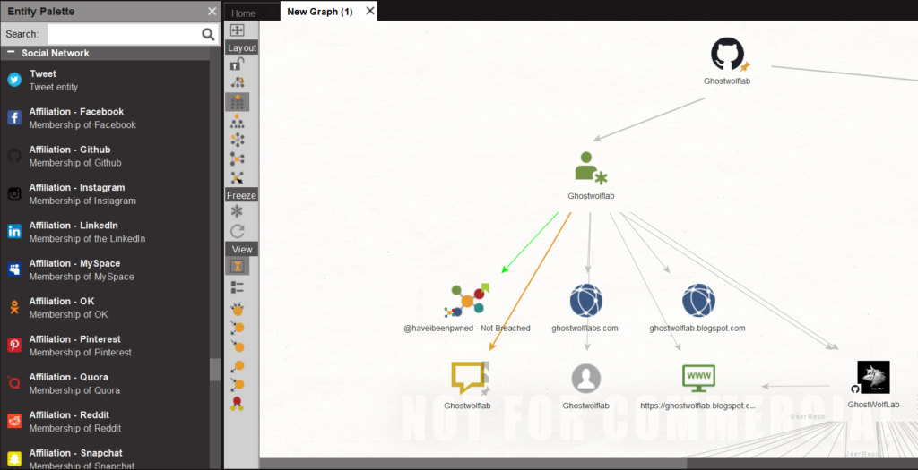Viewport: 918px width, 470px height.
Task: Click the Entity Palette search field
Action: [x=124, y=35]
